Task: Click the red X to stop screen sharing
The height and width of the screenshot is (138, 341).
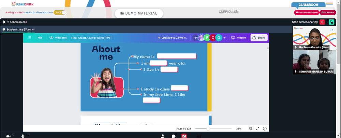Action: (322, 22)
